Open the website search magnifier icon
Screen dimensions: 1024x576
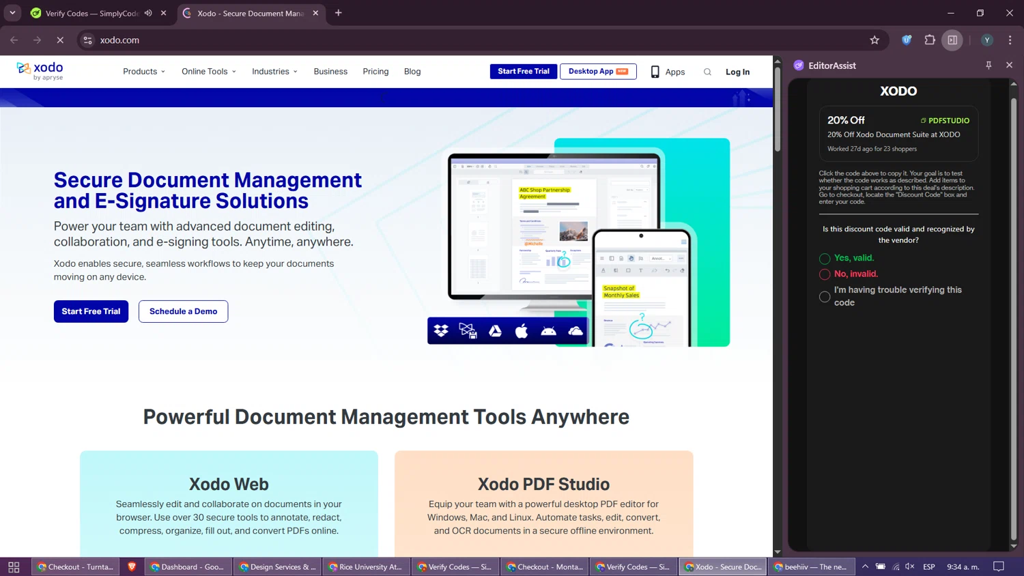(707, 72)
